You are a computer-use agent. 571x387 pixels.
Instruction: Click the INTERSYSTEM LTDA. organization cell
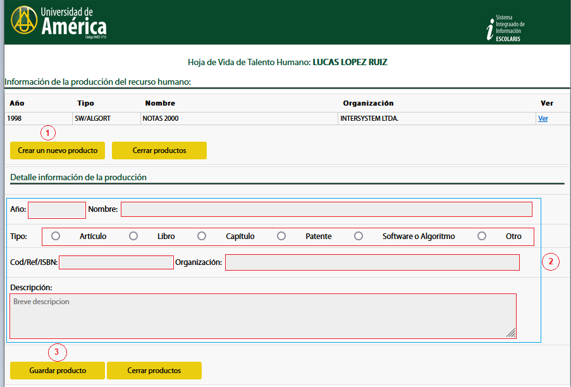pos(436,118)
